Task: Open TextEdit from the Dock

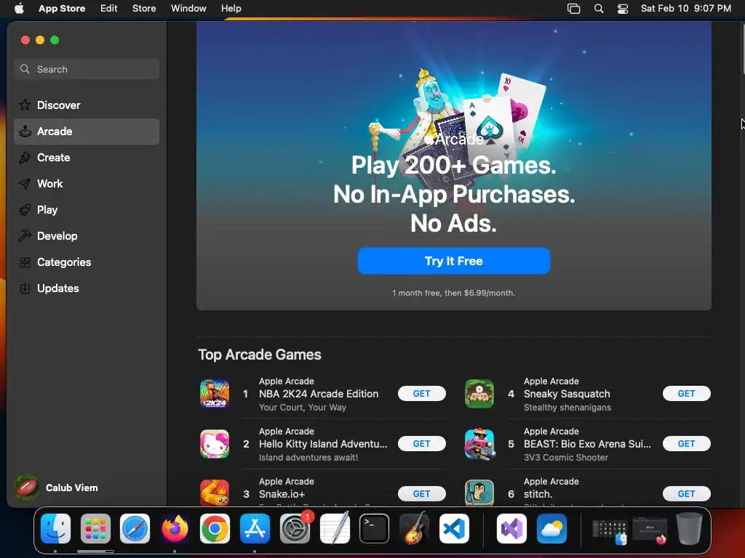Action: [x=335, y=528]
